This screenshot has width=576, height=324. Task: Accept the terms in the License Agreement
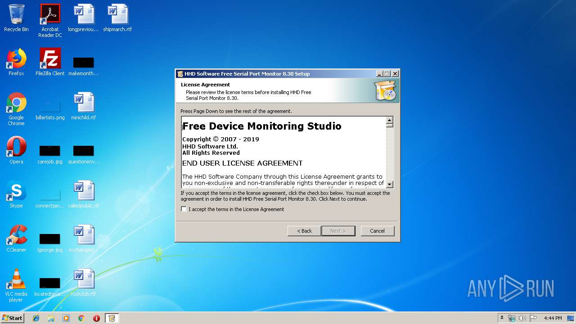click(184, 209)
